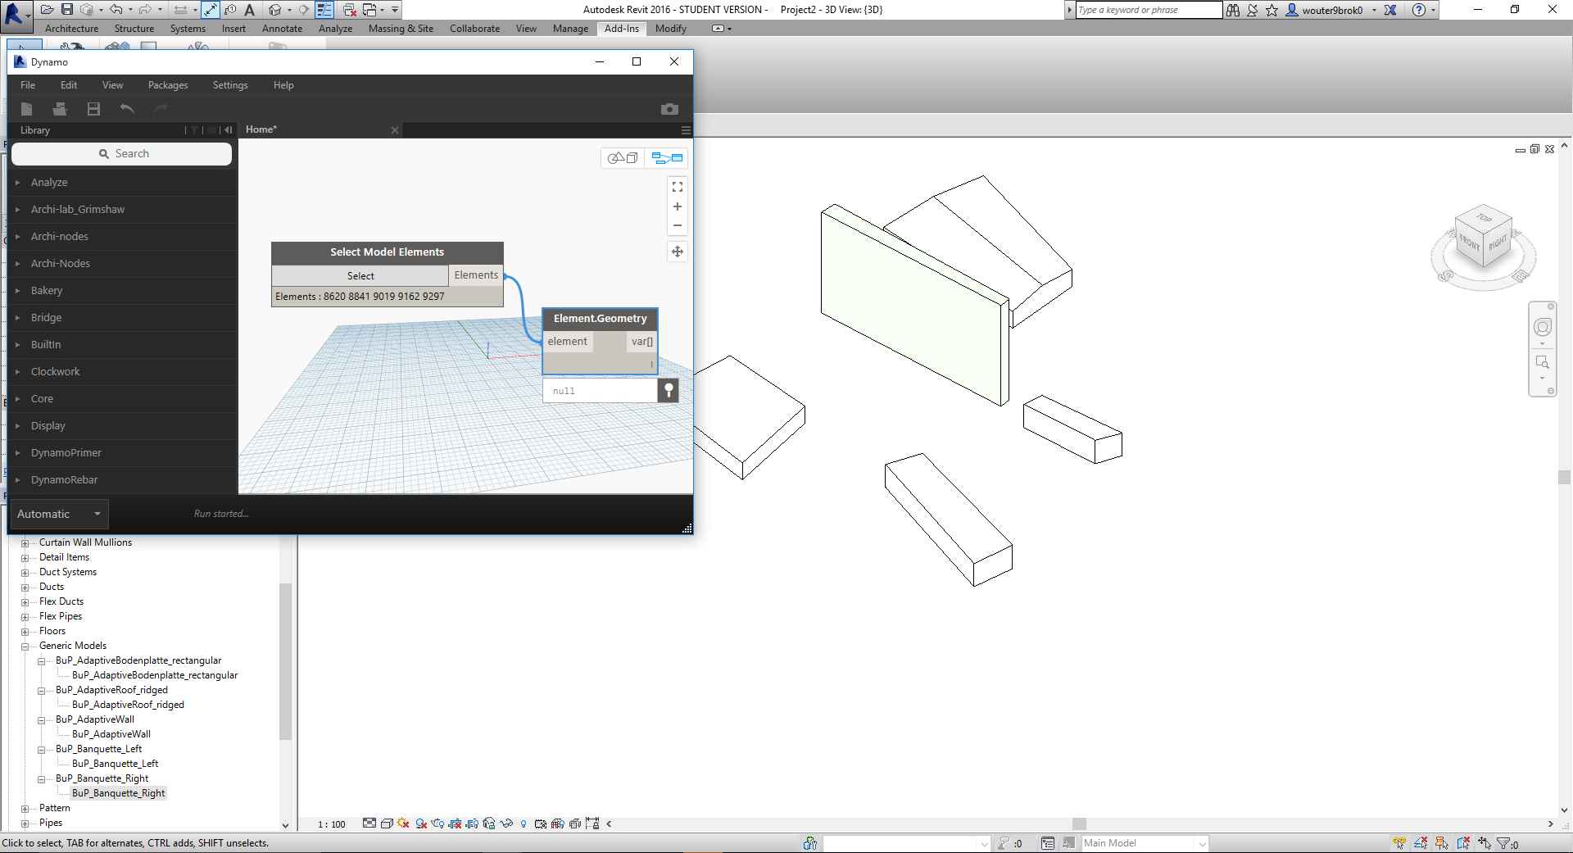This screenshot has width=1573, height=853.
Task: Click Save disk icon in Dynamo toolbar
Action: click(93, 109)
